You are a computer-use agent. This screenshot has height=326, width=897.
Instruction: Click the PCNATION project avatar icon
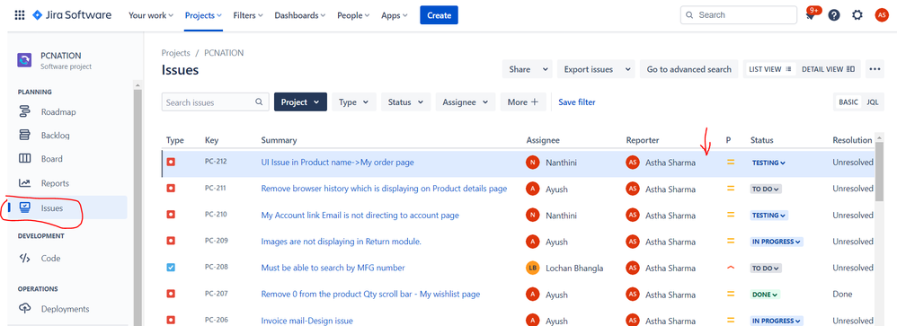point(24,60)
